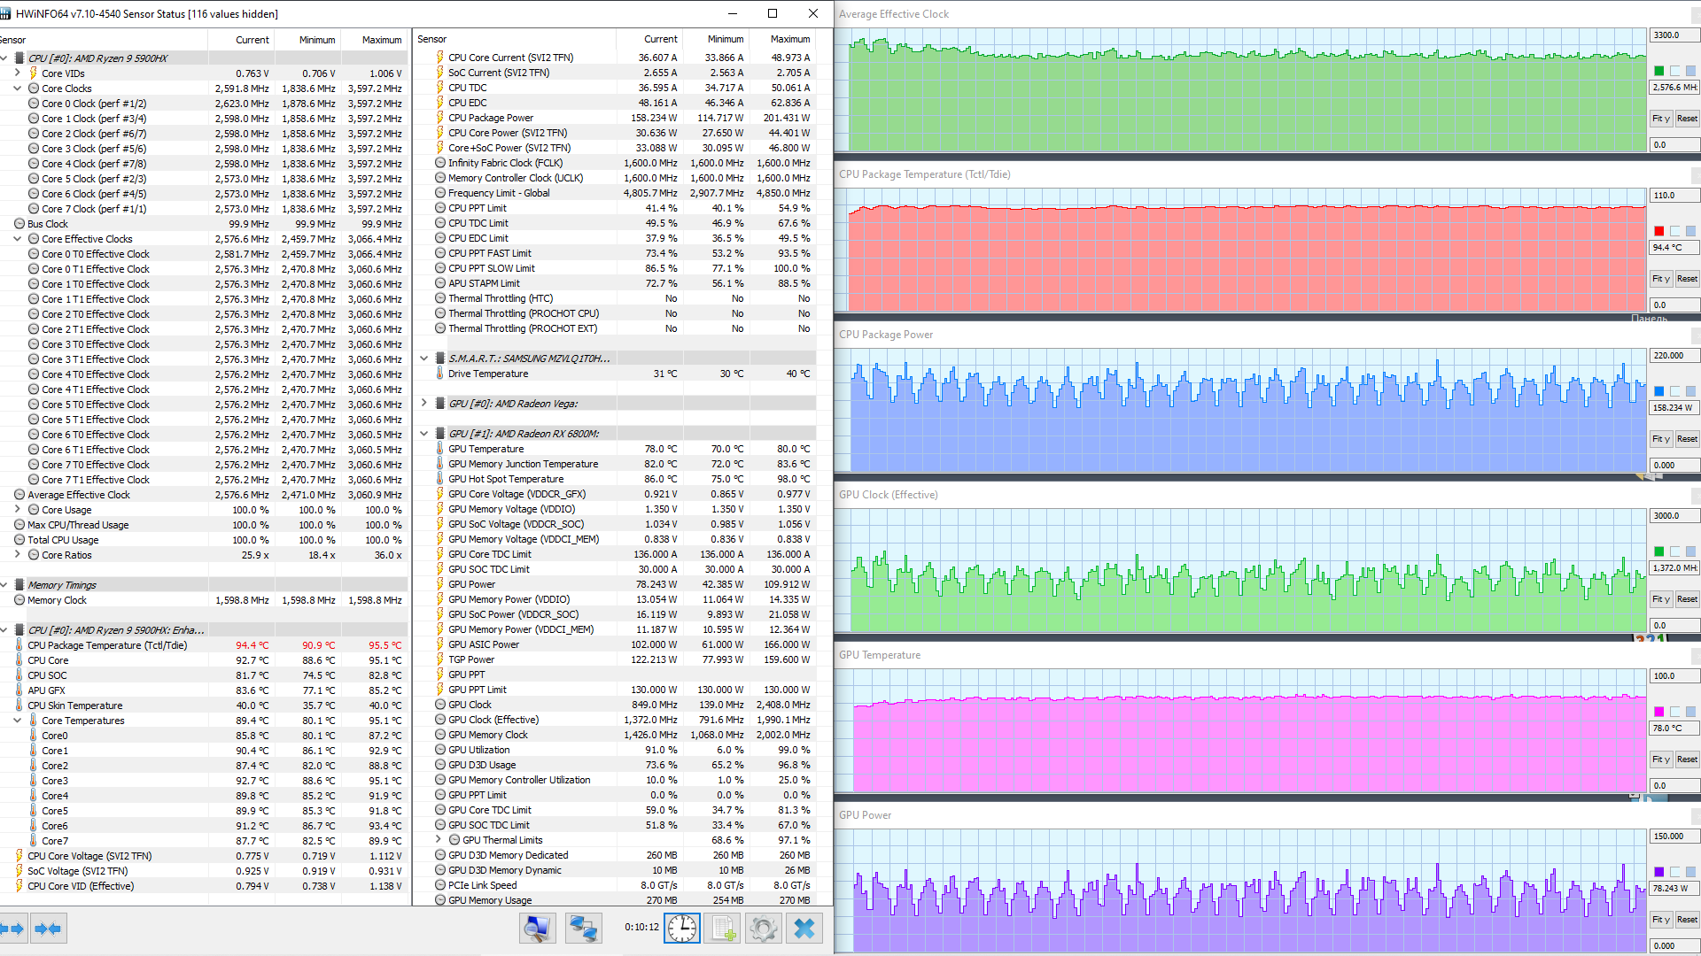
Task: Click the left panel Maximum column header
Action: (381, 40)
